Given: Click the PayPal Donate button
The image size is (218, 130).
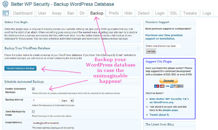Looking at the screenshot, I should (x=169, y=81).
